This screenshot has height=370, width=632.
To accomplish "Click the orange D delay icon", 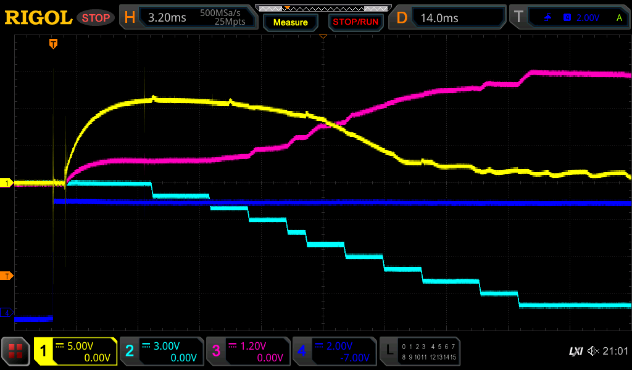I will 402,18.
